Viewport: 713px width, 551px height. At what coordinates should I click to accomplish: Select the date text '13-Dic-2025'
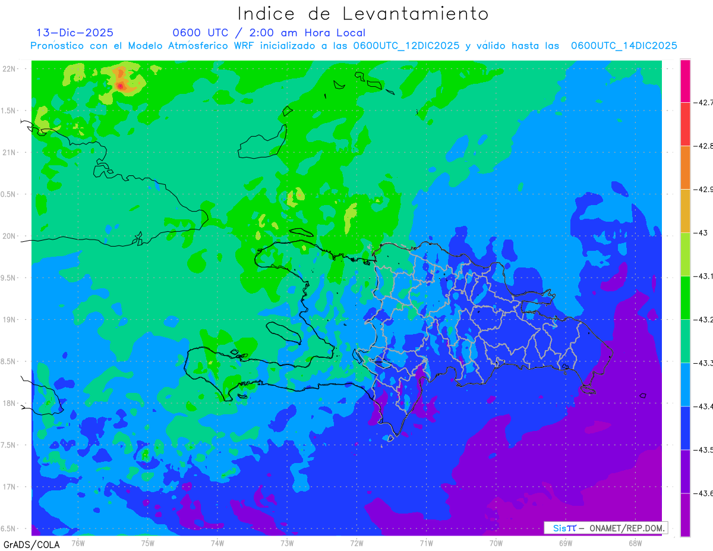(x=75, y=33)
